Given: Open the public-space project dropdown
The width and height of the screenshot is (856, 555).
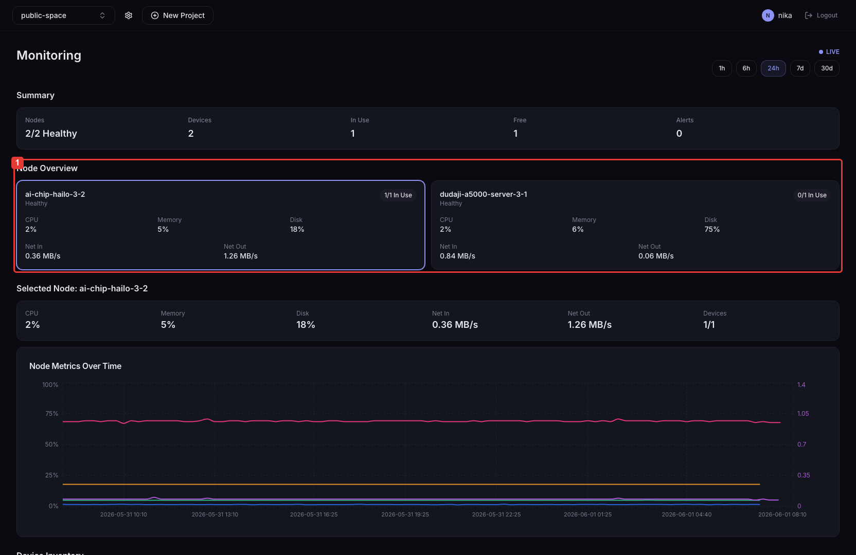Looking at the screenshot, I should [63, 15].
